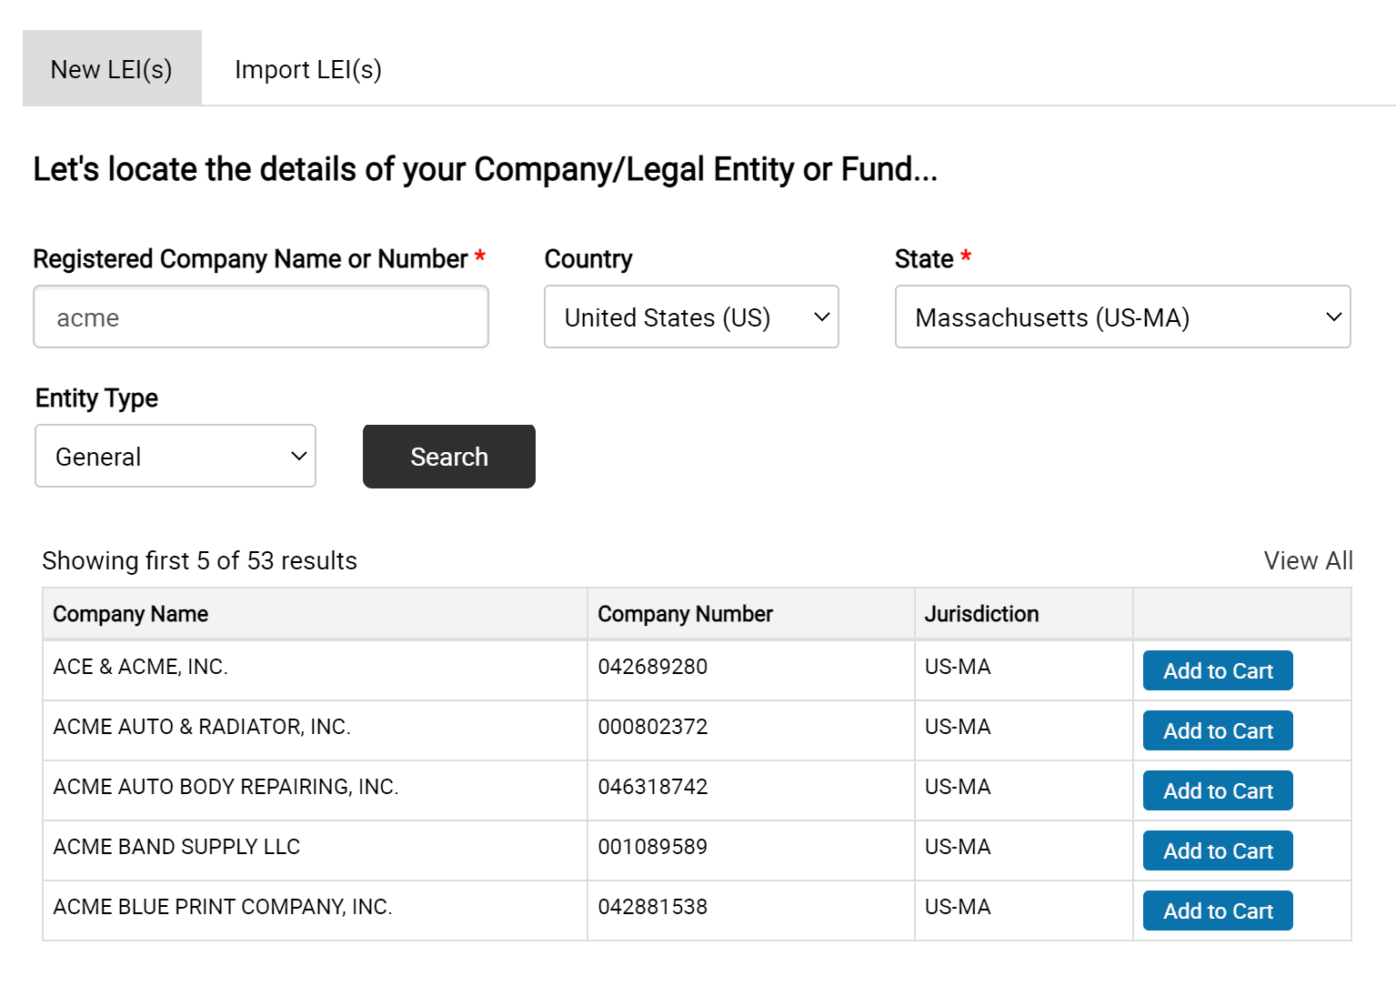Expand the Entity Type dropdown
This screenshot has height=986, width=1396.
pyautogui.click(x=175, y=456)
